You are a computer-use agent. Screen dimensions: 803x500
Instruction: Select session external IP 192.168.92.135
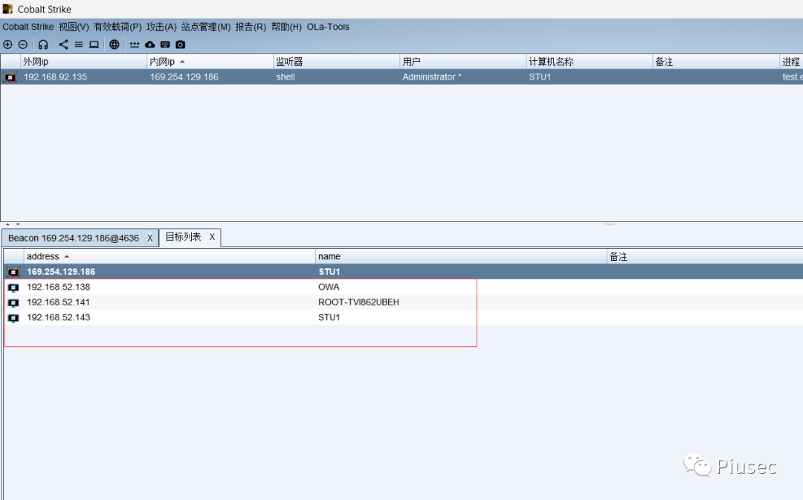55,77
